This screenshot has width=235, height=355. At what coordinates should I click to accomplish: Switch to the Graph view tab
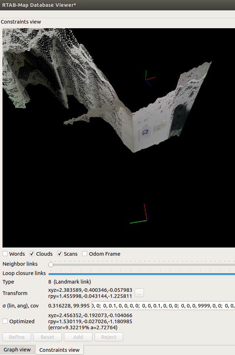click(x=17, y=350)
